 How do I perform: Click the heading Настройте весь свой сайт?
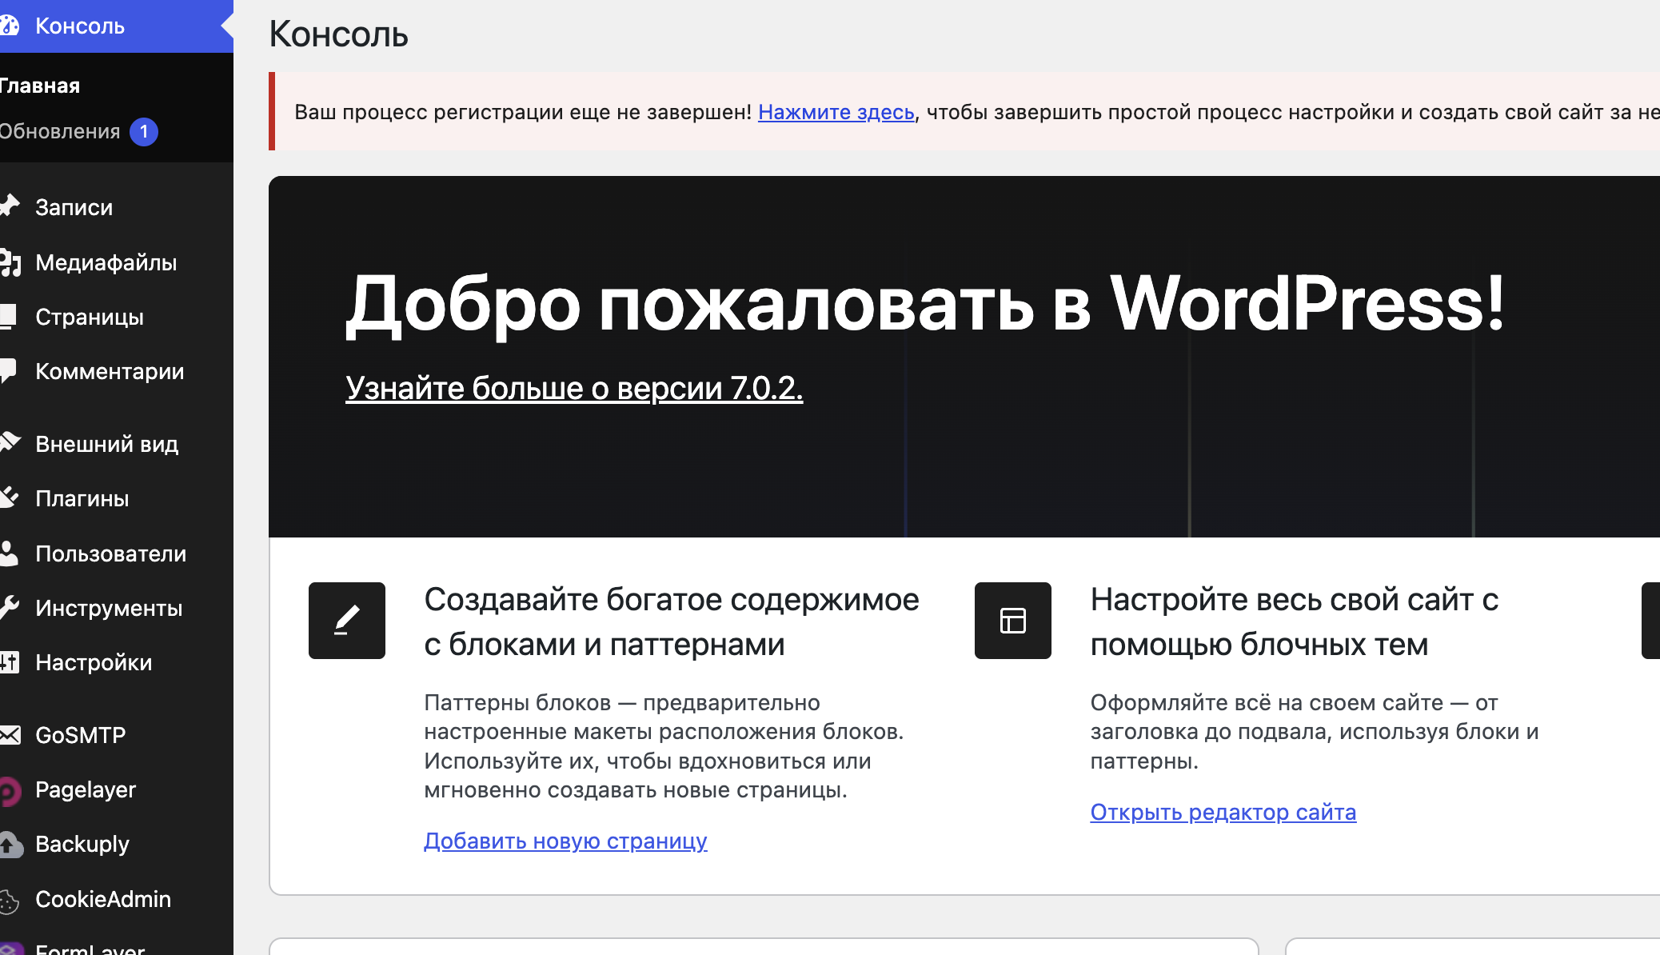[1295, 621]
